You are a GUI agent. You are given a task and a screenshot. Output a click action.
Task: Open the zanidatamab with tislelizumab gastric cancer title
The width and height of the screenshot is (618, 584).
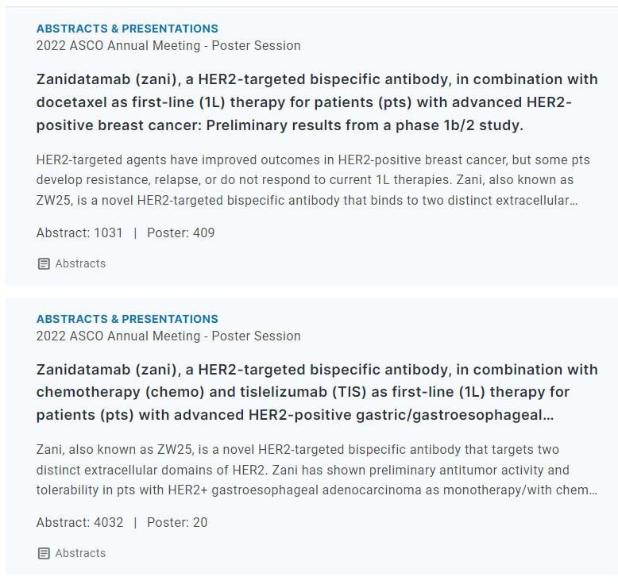pyautogui.click(x=317, y=392)
